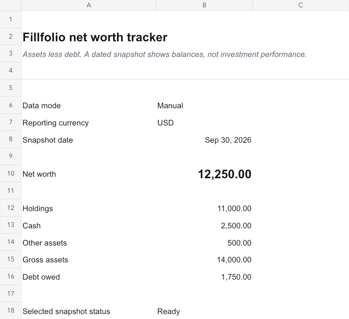Click the 'Assets less debt' subtitle cell
349x319 pixels.
tap(89, 54)
